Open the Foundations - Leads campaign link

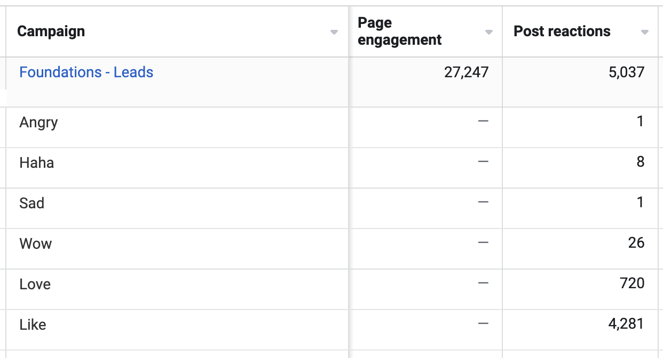86,72
